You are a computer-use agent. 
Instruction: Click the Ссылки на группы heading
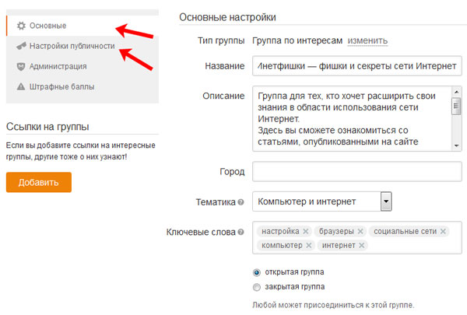click(x=47, y=127)
